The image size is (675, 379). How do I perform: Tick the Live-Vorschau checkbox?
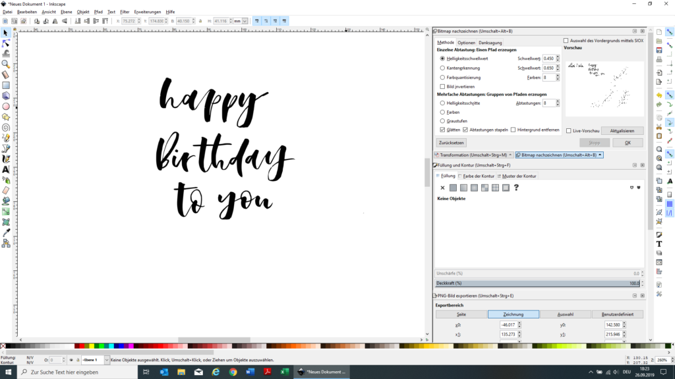pyautogui.click(x=569, y=131)
